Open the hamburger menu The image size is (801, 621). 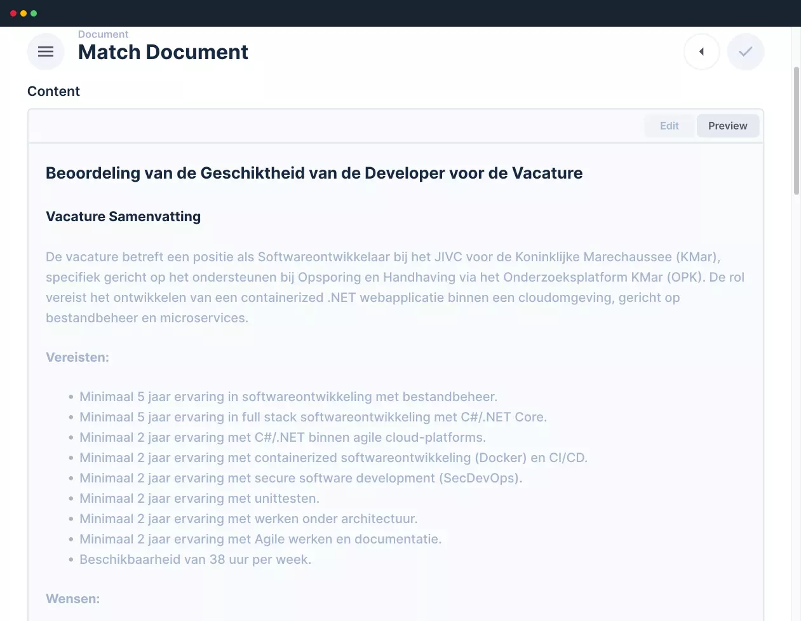click(46, 51)
